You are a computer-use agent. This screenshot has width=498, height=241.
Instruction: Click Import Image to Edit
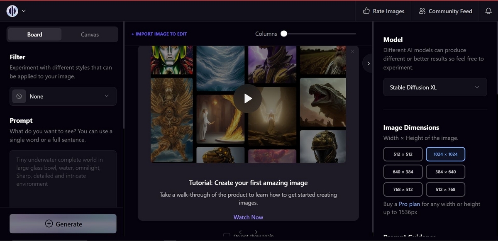coord(159,34)
